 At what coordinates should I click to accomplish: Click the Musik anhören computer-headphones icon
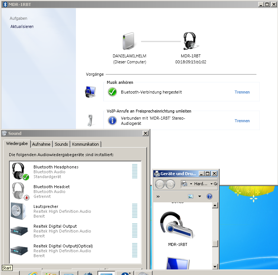[x=90, y=92]
